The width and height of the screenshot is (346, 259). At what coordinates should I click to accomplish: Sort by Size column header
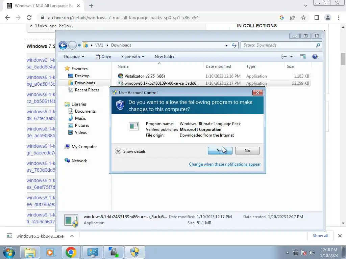coord(298,66)
